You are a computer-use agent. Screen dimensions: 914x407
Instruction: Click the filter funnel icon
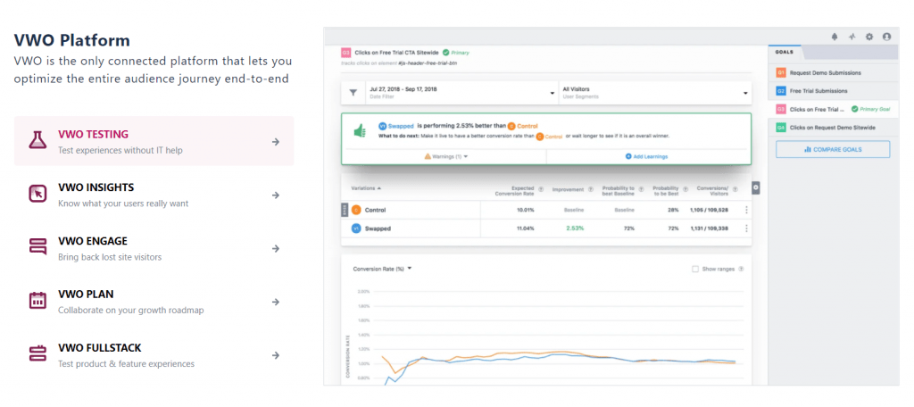click(x=353, y=92)
